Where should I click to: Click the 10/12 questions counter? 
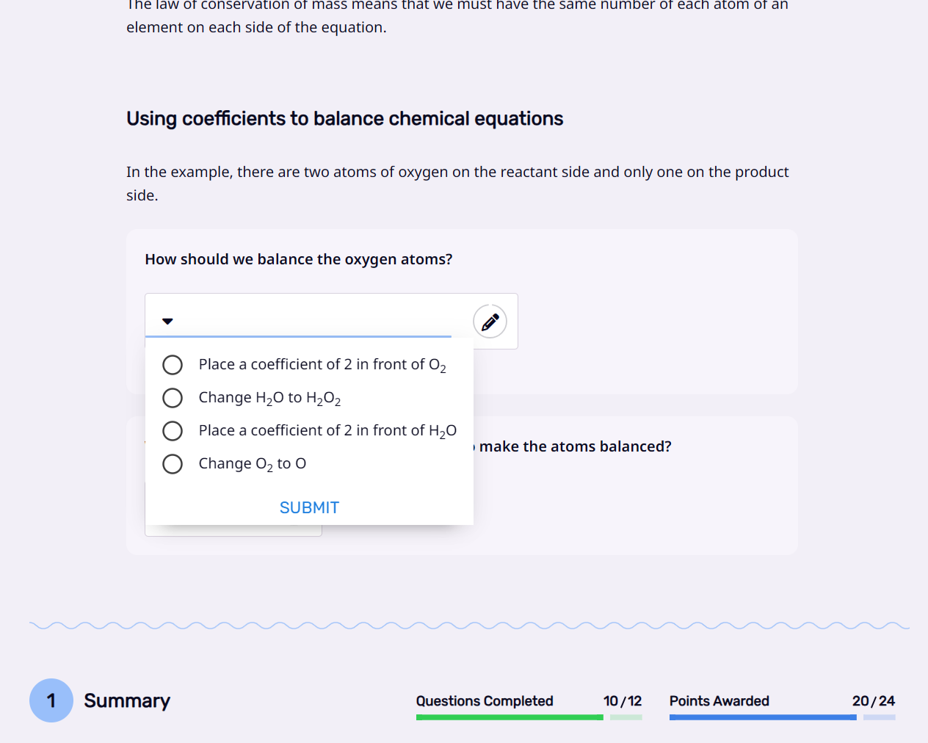pos(623,701)
